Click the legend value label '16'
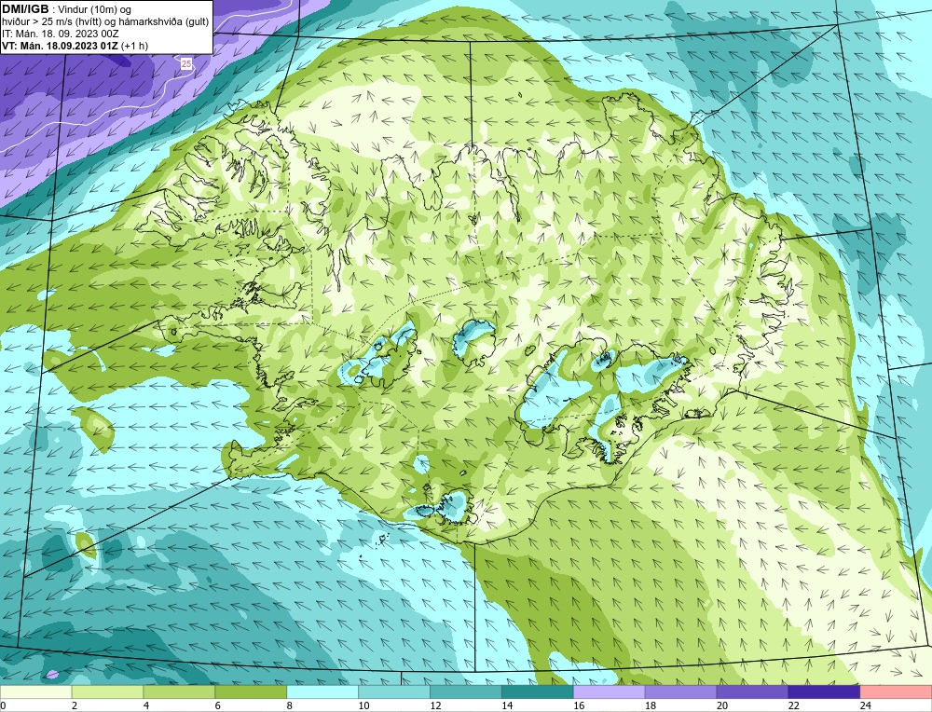Screen dimensions: 932x712 [579, 705]
